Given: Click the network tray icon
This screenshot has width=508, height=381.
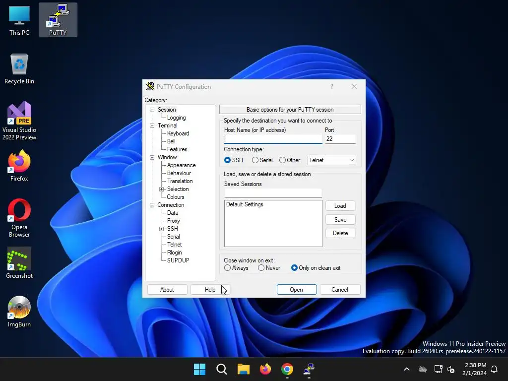Looking at the screenshot, I should (x=439, y=369).
